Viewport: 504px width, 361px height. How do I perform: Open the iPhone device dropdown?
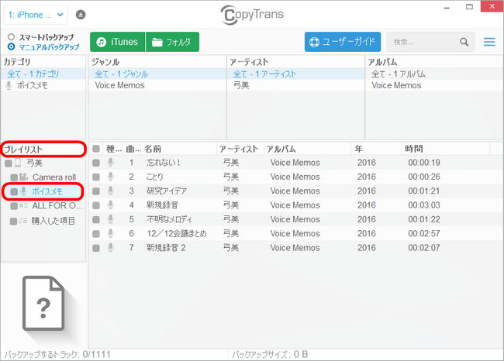click(x=36, y=15)
